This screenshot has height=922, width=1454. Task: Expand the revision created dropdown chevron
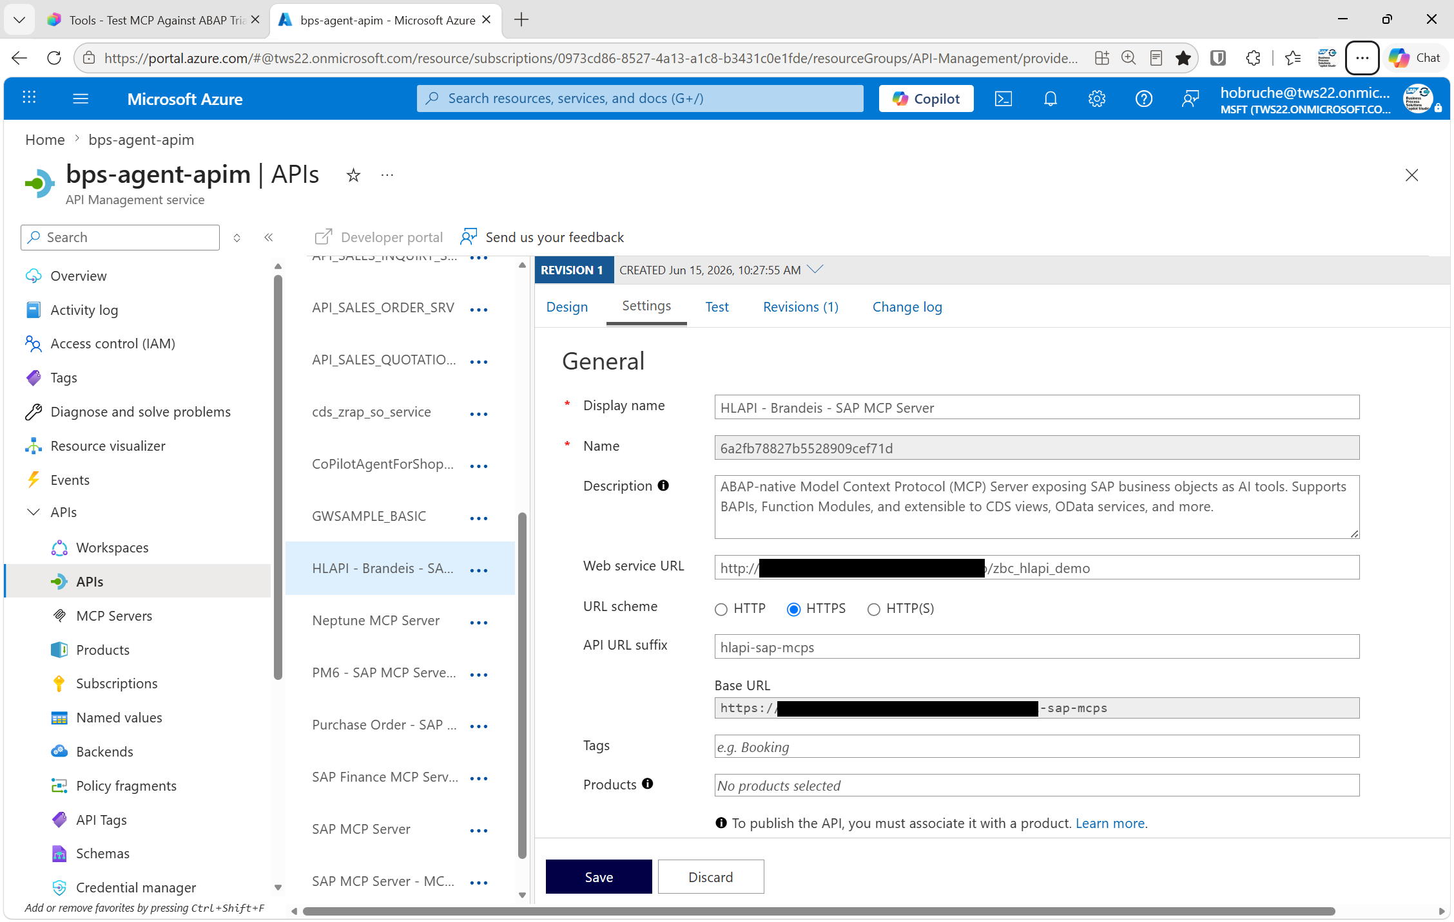[x=815, y=269]
